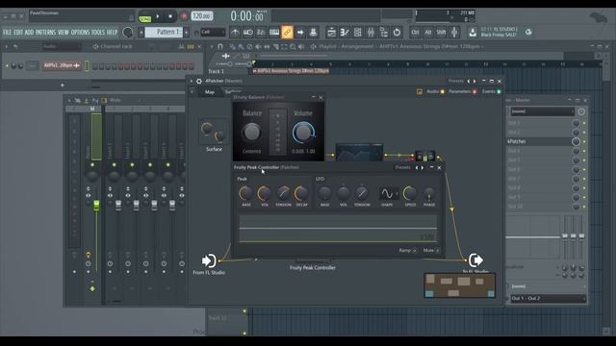616x346 pixels.
Task: Add channel with plus in Channel rack
Action: [62, 86]
